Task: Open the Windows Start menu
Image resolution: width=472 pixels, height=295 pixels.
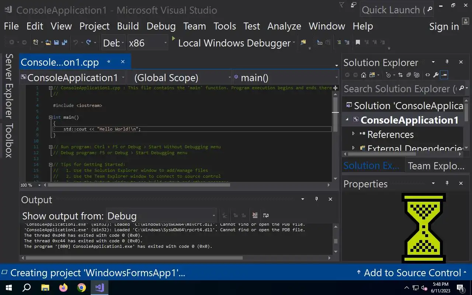Action: (x=9, y=288)
